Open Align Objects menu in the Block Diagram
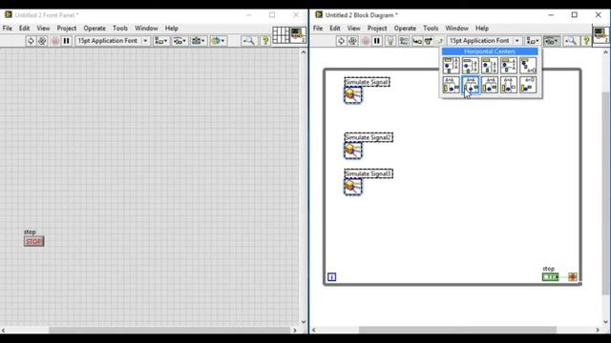The width and height of the screenshot is (611, 343). tap(533, 41)
